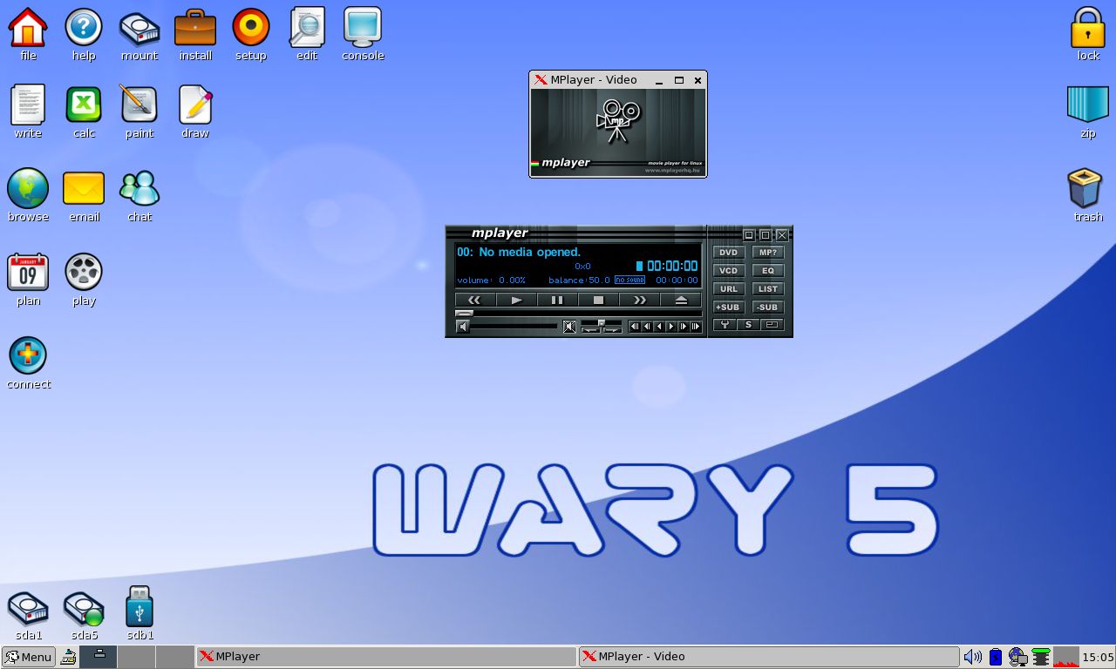This screenshot has width=1116, height=669.
Task: Click the -SUB button to drop subtitles
Action: [768, 307]
